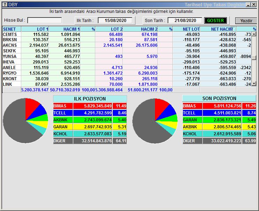The image size is (259, 211).
Task: Minimize the DBY window
Action: [248, 5]
